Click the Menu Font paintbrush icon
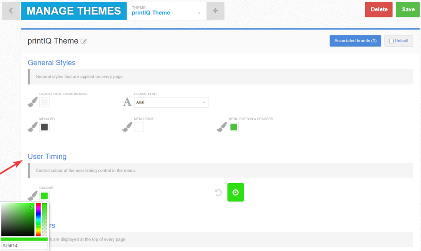The image size is (421, 251). [x=127, y=127]
